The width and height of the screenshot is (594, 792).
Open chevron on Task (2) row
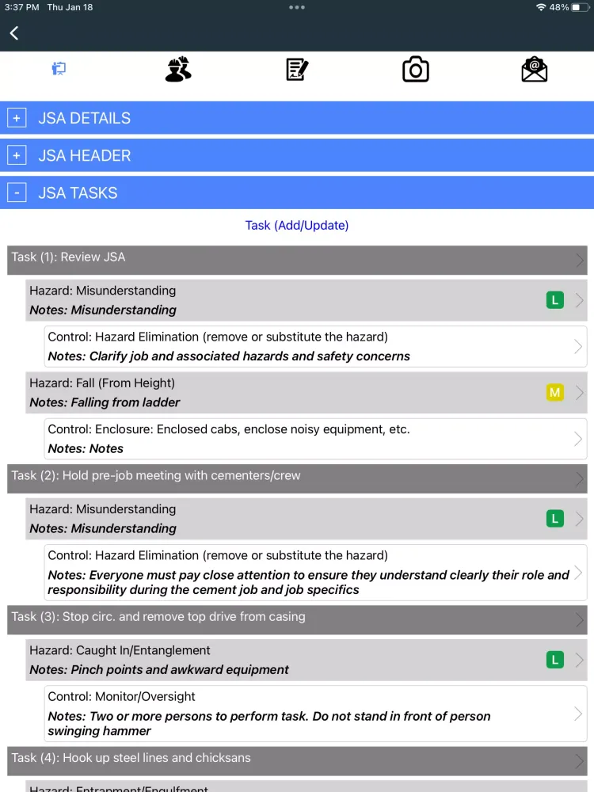click(x=580, y=479)
